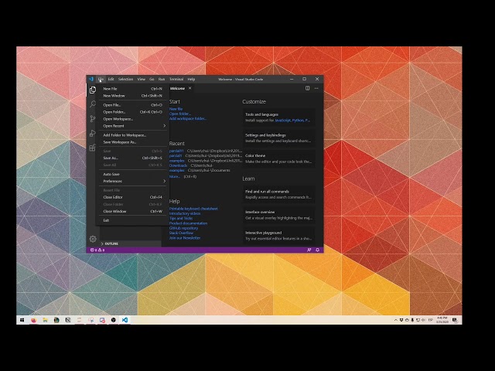Open the Search view in activity bar
The height and width of the screenshot is (371, 495).
pos(93,104)
